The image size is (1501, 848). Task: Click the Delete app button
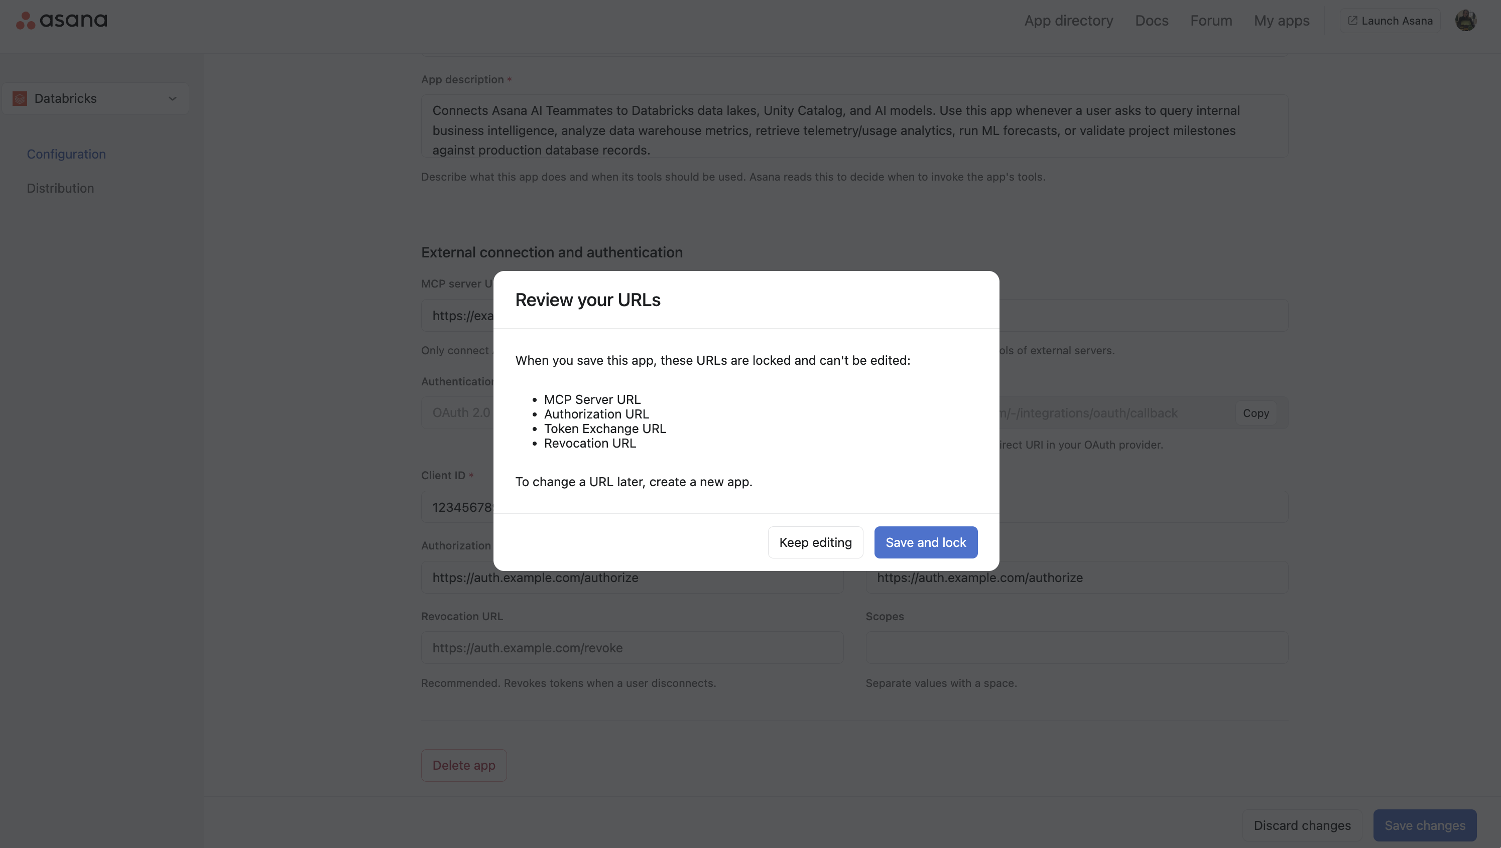(464, 765)
